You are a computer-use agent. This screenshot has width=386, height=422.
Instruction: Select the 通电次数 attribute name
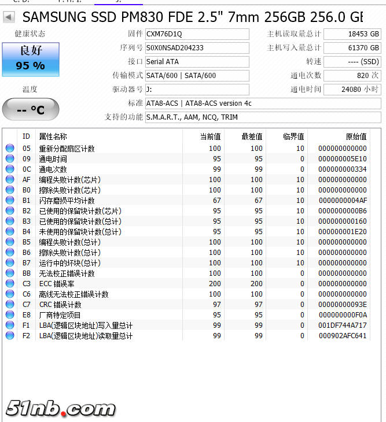click(53, 169)
